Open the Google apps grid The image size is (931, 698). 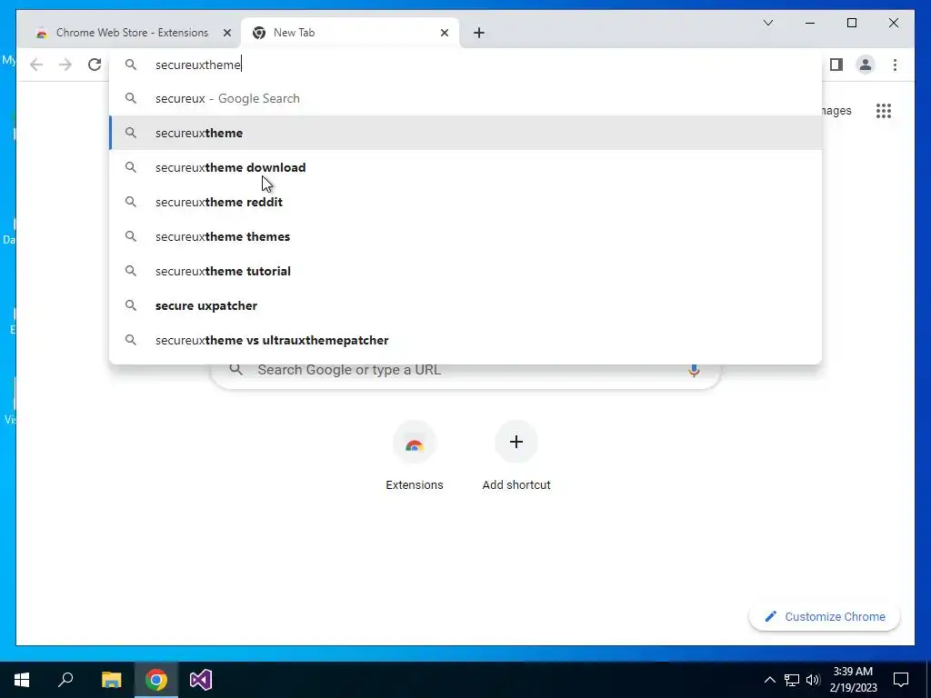[x=884, y=110]
